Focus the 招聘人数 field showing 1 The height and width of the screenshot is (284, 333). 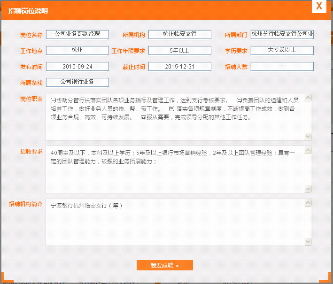pyautogui.click(x=282, y=67)
